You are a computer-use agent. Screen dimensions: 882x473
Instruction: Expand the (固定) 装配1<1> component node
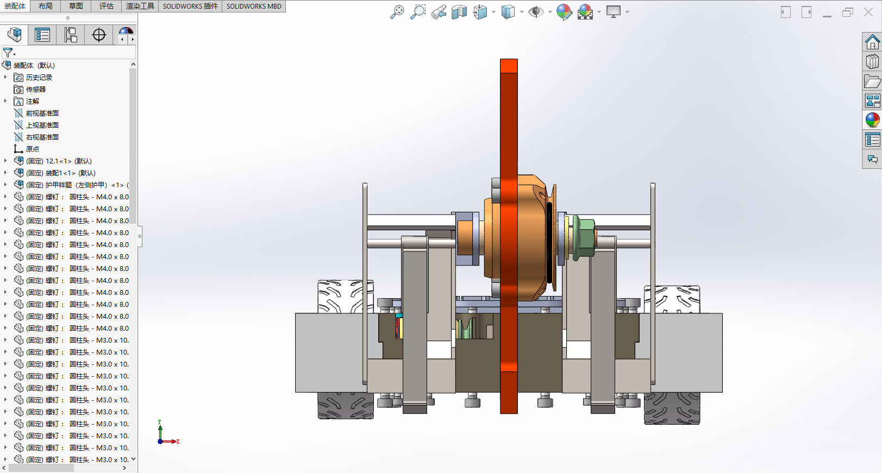(x=5, y=173)
